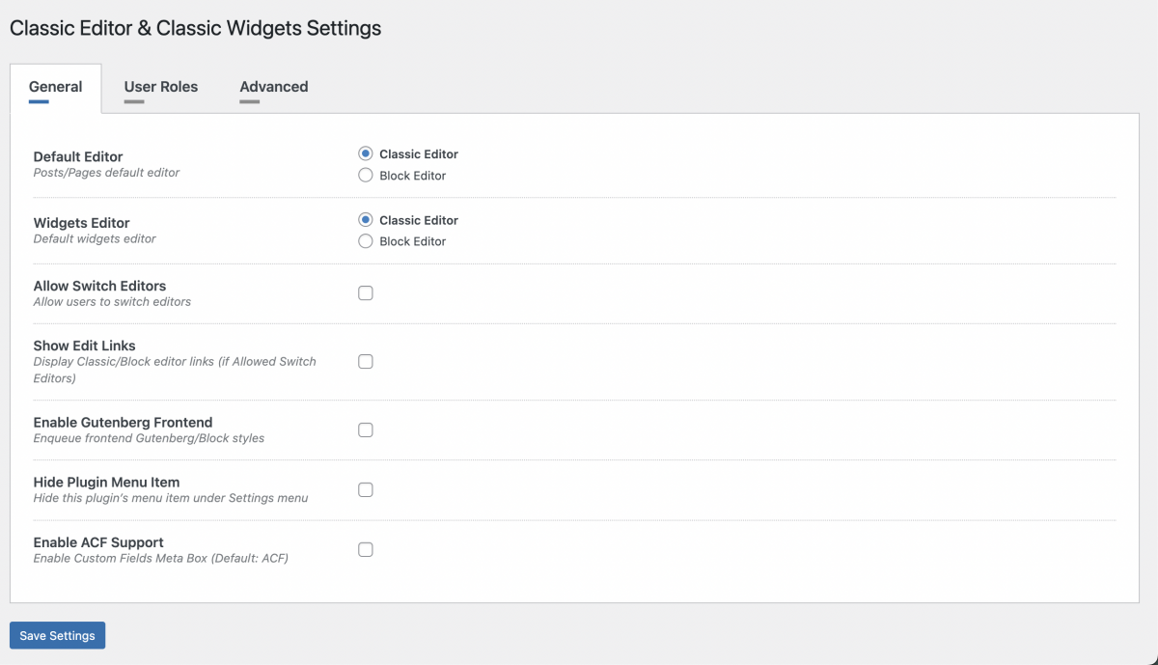This screenshot has height=665, width=1158.
Task: Open the Advanced tab
Action: point(274,88)
